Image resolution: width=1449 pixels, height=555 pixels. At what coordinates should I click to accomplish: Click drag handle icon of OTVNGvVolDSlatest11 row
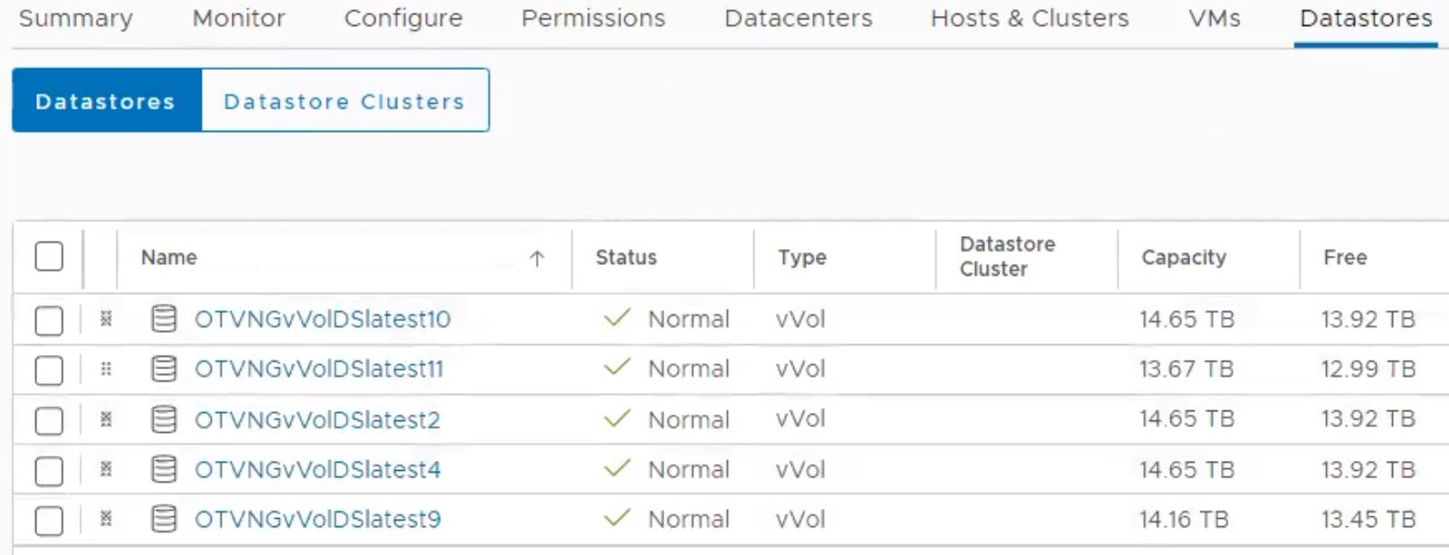pyautogui.click(x=106, y=369)
